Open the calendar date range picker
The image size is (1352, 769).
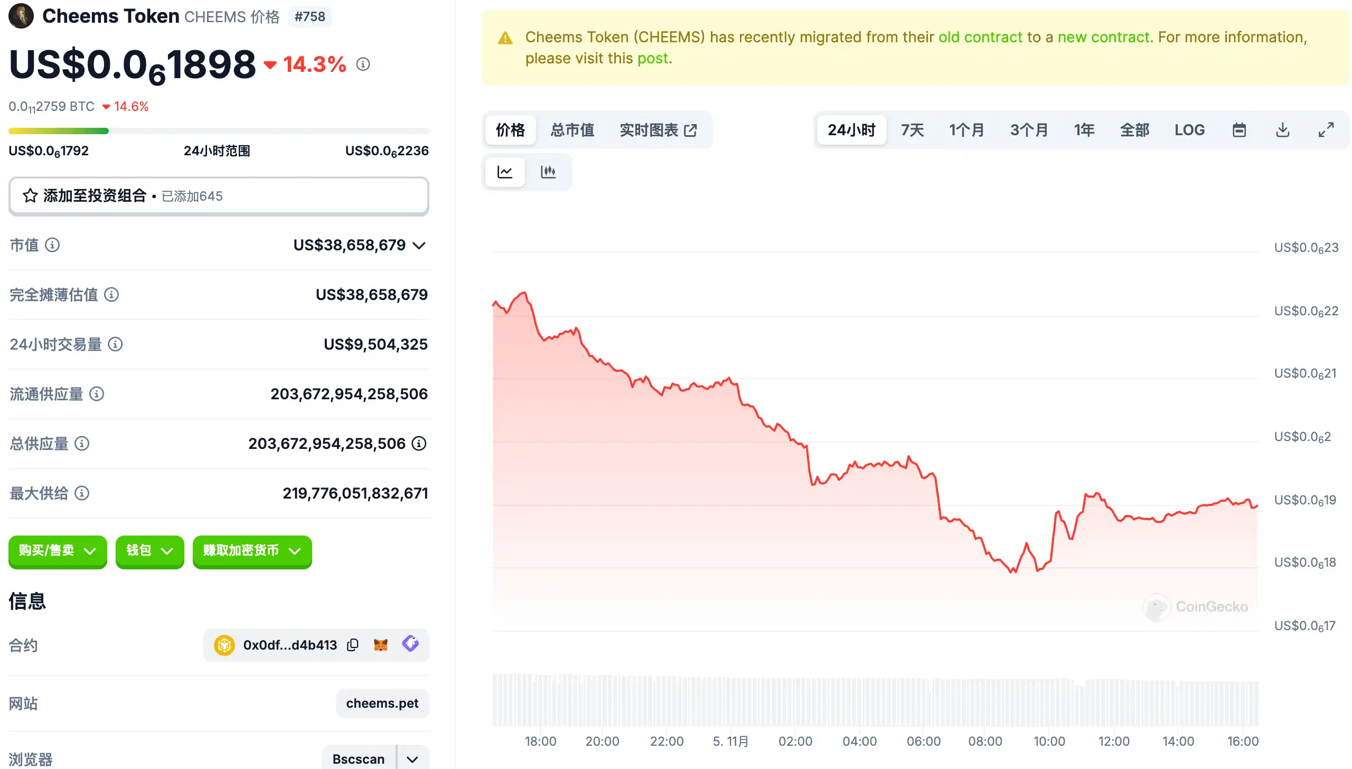tap(1239, 130)
